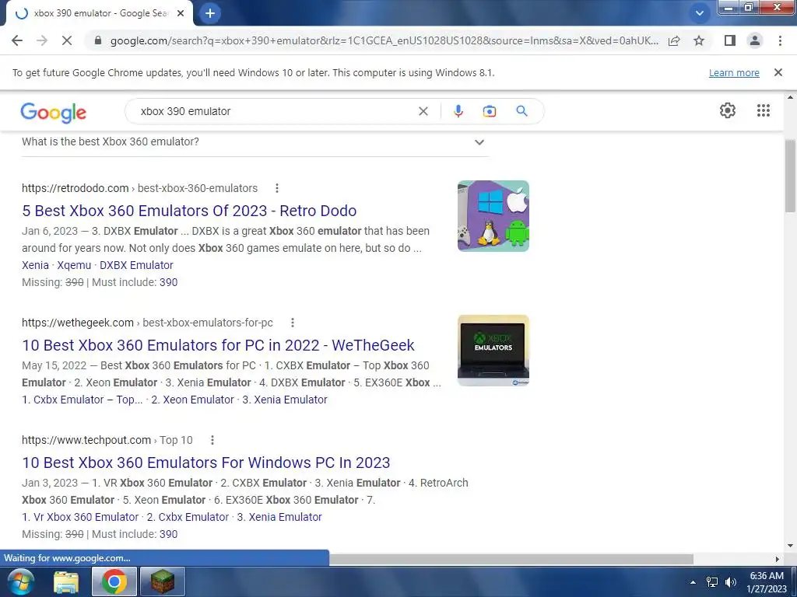Click Must include 390 under Retro Dodo
Screen dimensions: 797x597
(x=168, y=282)
